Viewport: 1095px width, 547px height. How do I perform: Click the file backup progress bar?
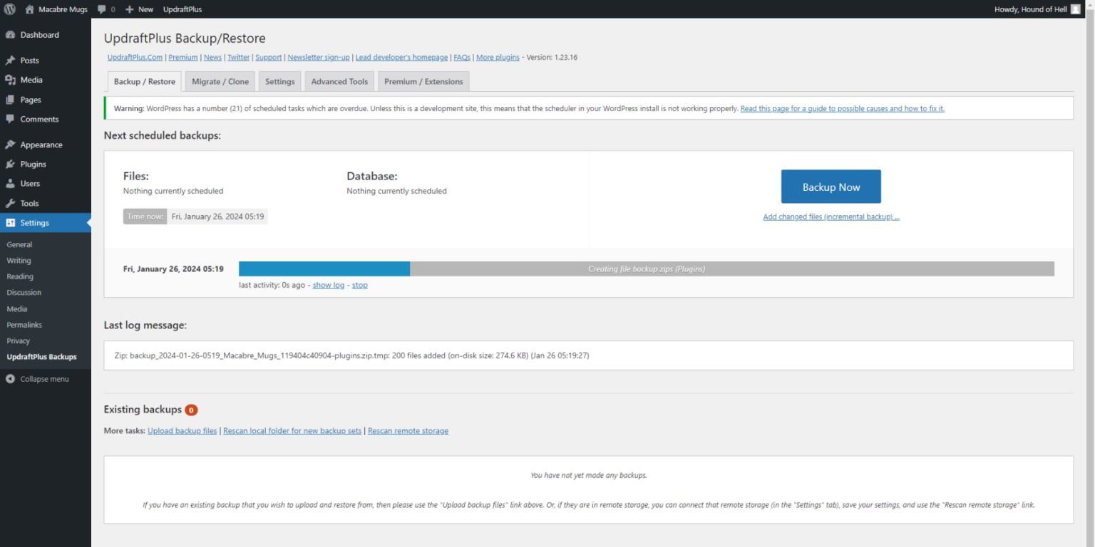[646, 269]
